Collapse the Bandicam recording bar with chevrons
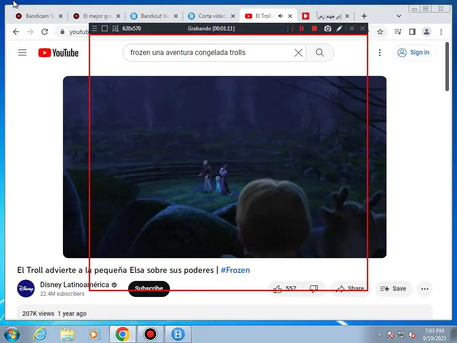The height and width of the screenshot is (343, 457). tap(352, 28)
